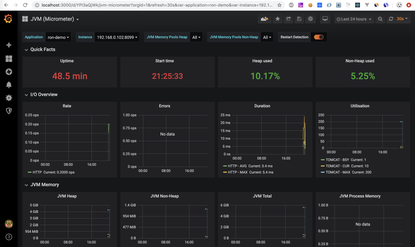The height and width of the screenshot is (247, 415).
Task: Open Dashboard settings gear in toolbar
Action: pos(310,19)
